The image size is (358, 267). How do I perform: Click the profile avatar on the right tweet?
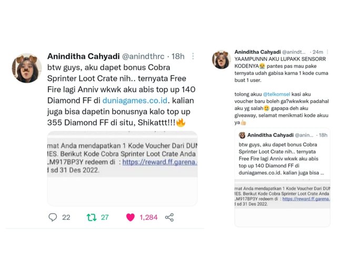pos(221,60)
